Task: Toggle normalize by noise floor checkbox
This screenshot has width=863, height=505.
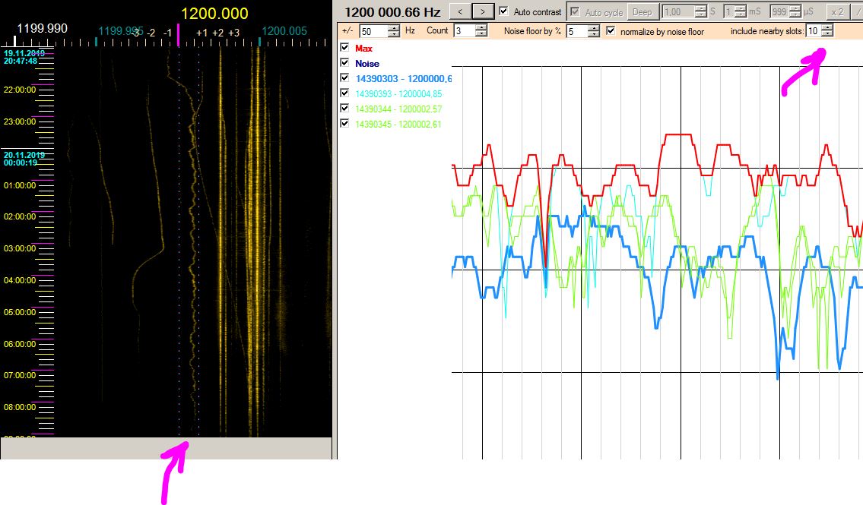Action: tap(611, 31)
